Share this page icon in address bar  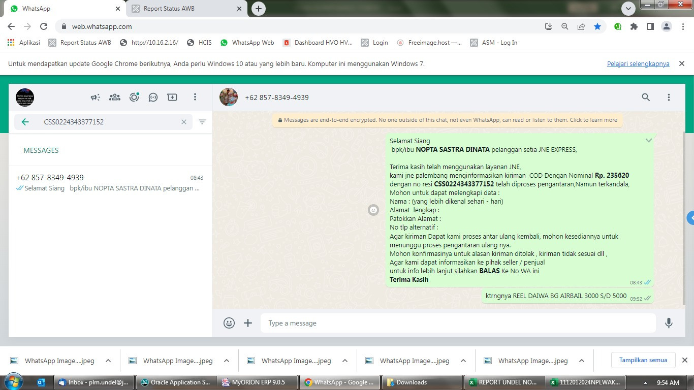coord(581,26)
